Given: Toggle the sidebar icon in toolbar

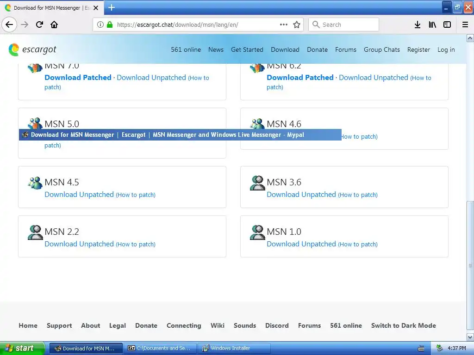Looking at the screenshot, I should [x=447, y=24].
